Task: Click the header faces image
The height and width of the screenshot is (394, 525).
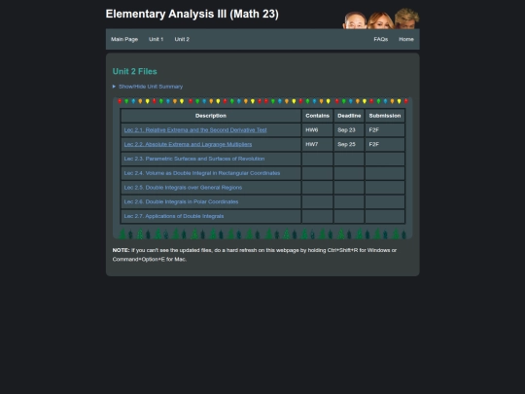Action: coord(381,18)
